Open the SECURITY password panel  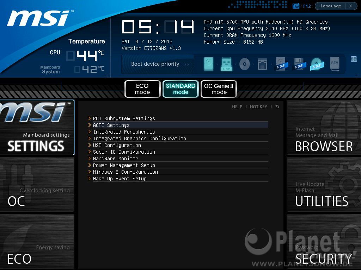tap(324, 241)
